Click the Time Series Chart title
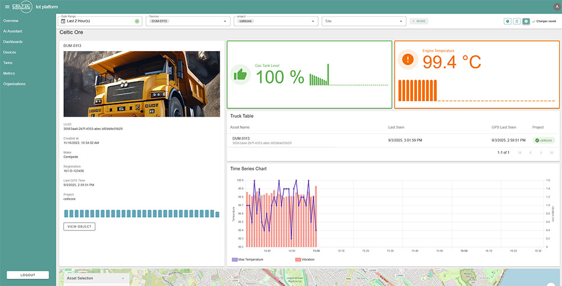 pyautogui.click(x=248, y=169)
